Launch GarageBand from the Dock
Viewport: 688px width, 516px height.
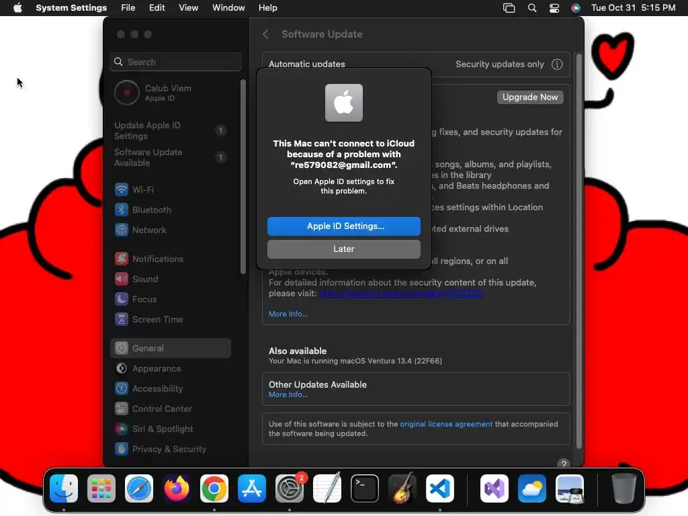click(x=402, y=488)
